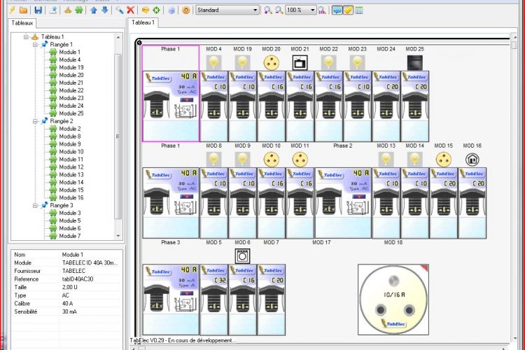The image size is (525, 350).
Task: Select Module 19 in the tree
Action: point(70,67)
